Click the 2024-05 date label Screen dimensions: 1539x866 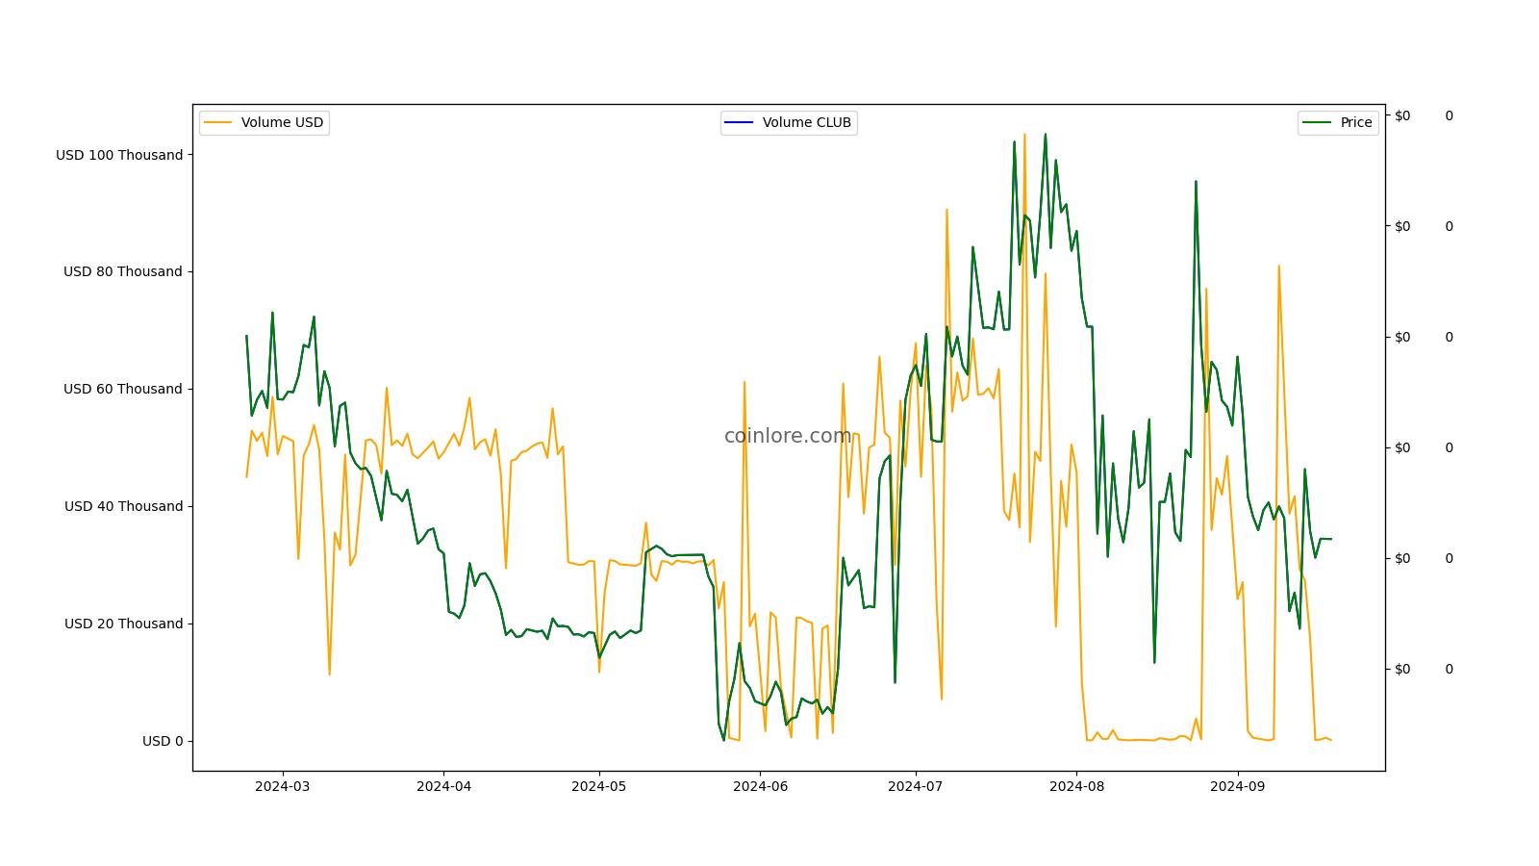[x=599, y=786]
